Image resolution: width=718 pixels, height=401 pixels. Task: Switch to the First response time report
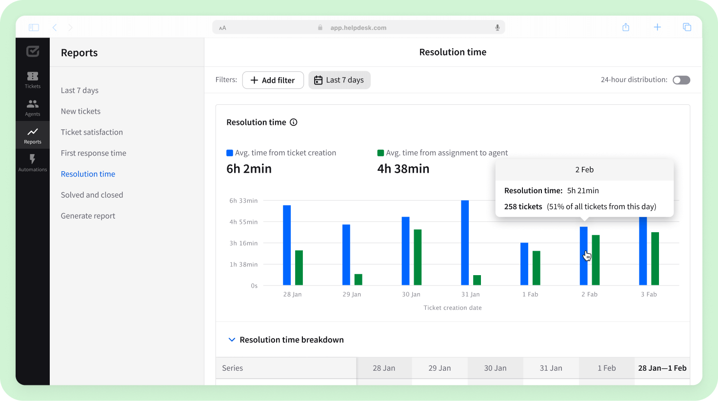click(93, 153)
